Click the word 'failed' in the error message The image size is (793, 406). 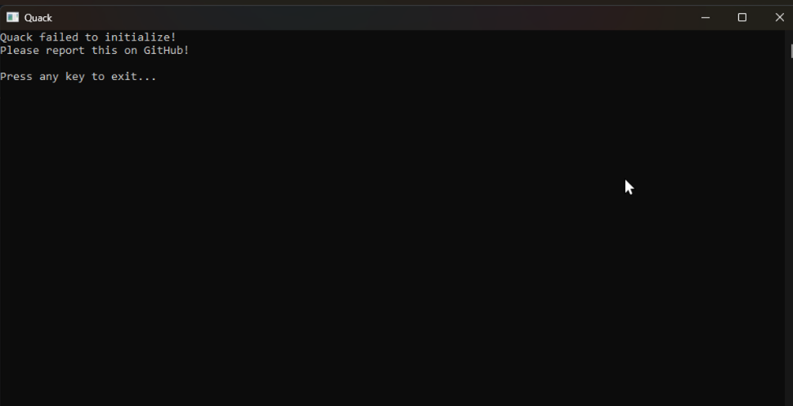point(59,37)
